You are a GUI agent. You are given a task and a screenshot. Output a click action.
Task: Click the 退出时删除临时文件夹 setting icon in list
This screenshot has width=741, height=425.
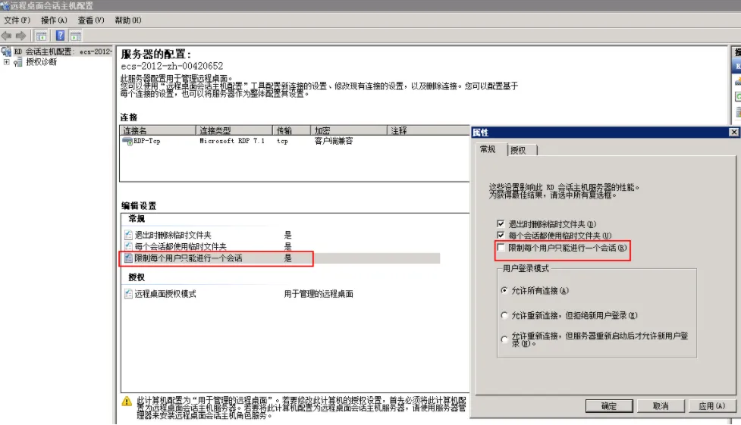128,235
